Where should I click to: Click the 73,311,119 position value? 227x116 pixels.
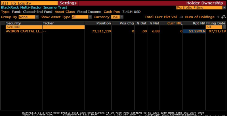[x=102, y=31]
